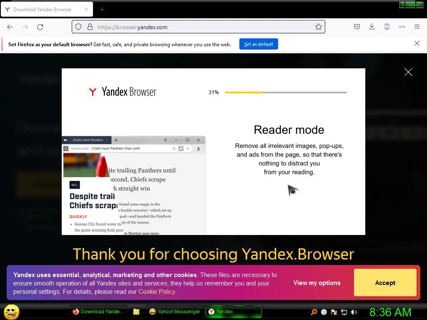Image resolution: width=427 pixels, height=320 pixels.
Task: Click the forward navigation arrow
Action: coord(25,27)
